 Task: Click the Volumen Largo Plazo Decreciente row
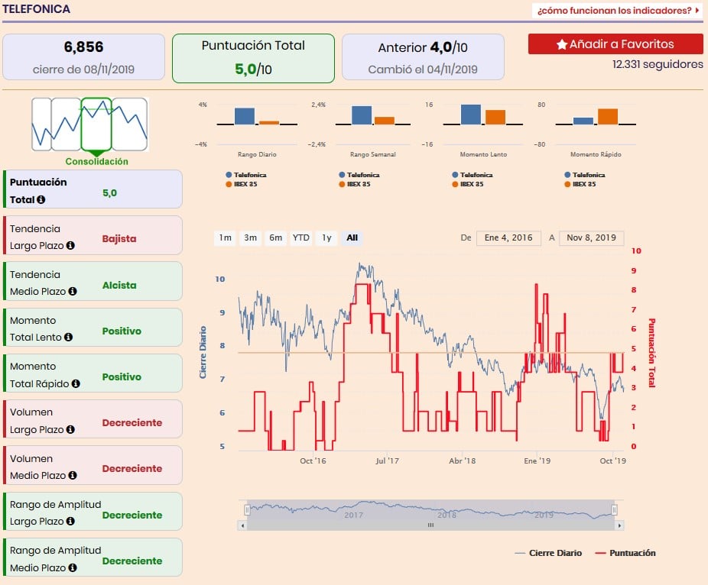(93, 419)
